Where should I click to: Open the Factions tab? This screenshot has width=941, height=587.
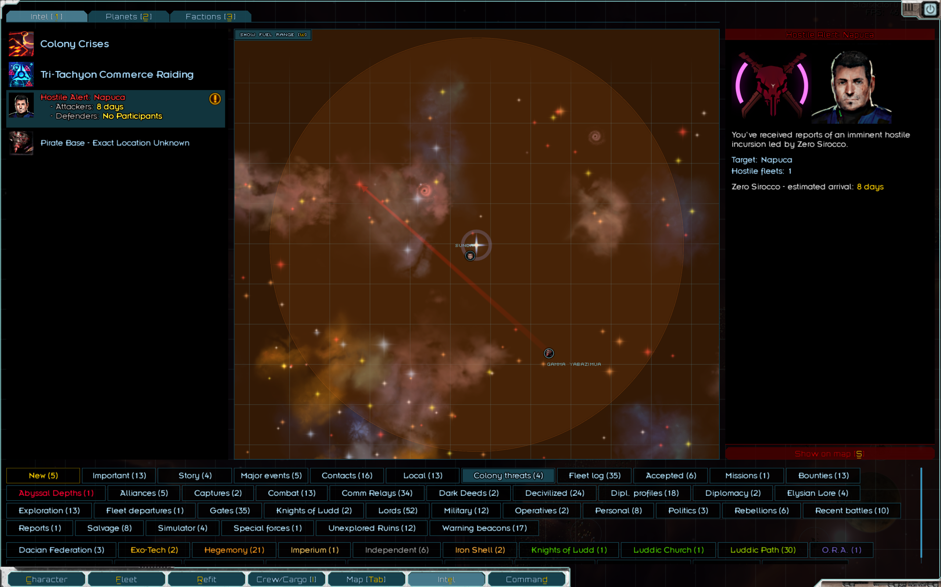pyautogui.click(x=210, y=17)
